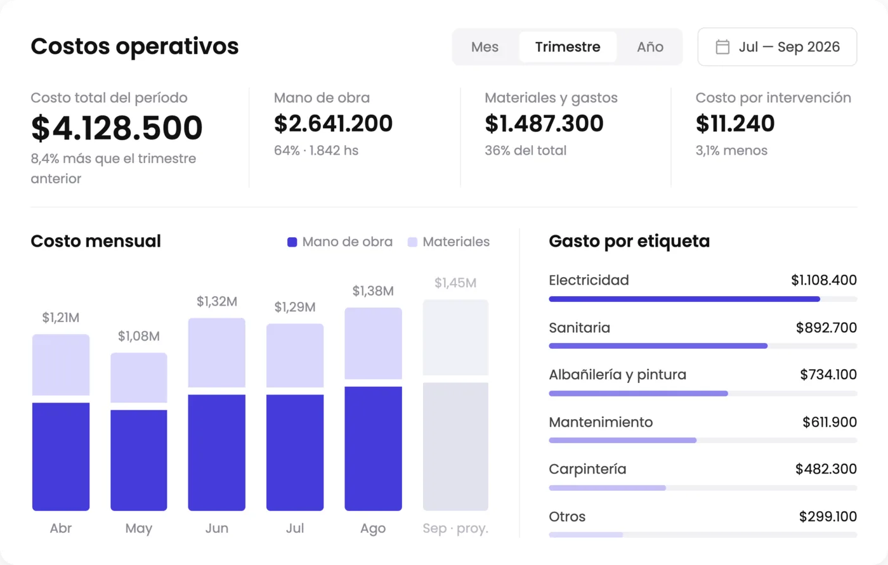
Task: Click the May dark labor bar segment
Action: pos(139,460)
